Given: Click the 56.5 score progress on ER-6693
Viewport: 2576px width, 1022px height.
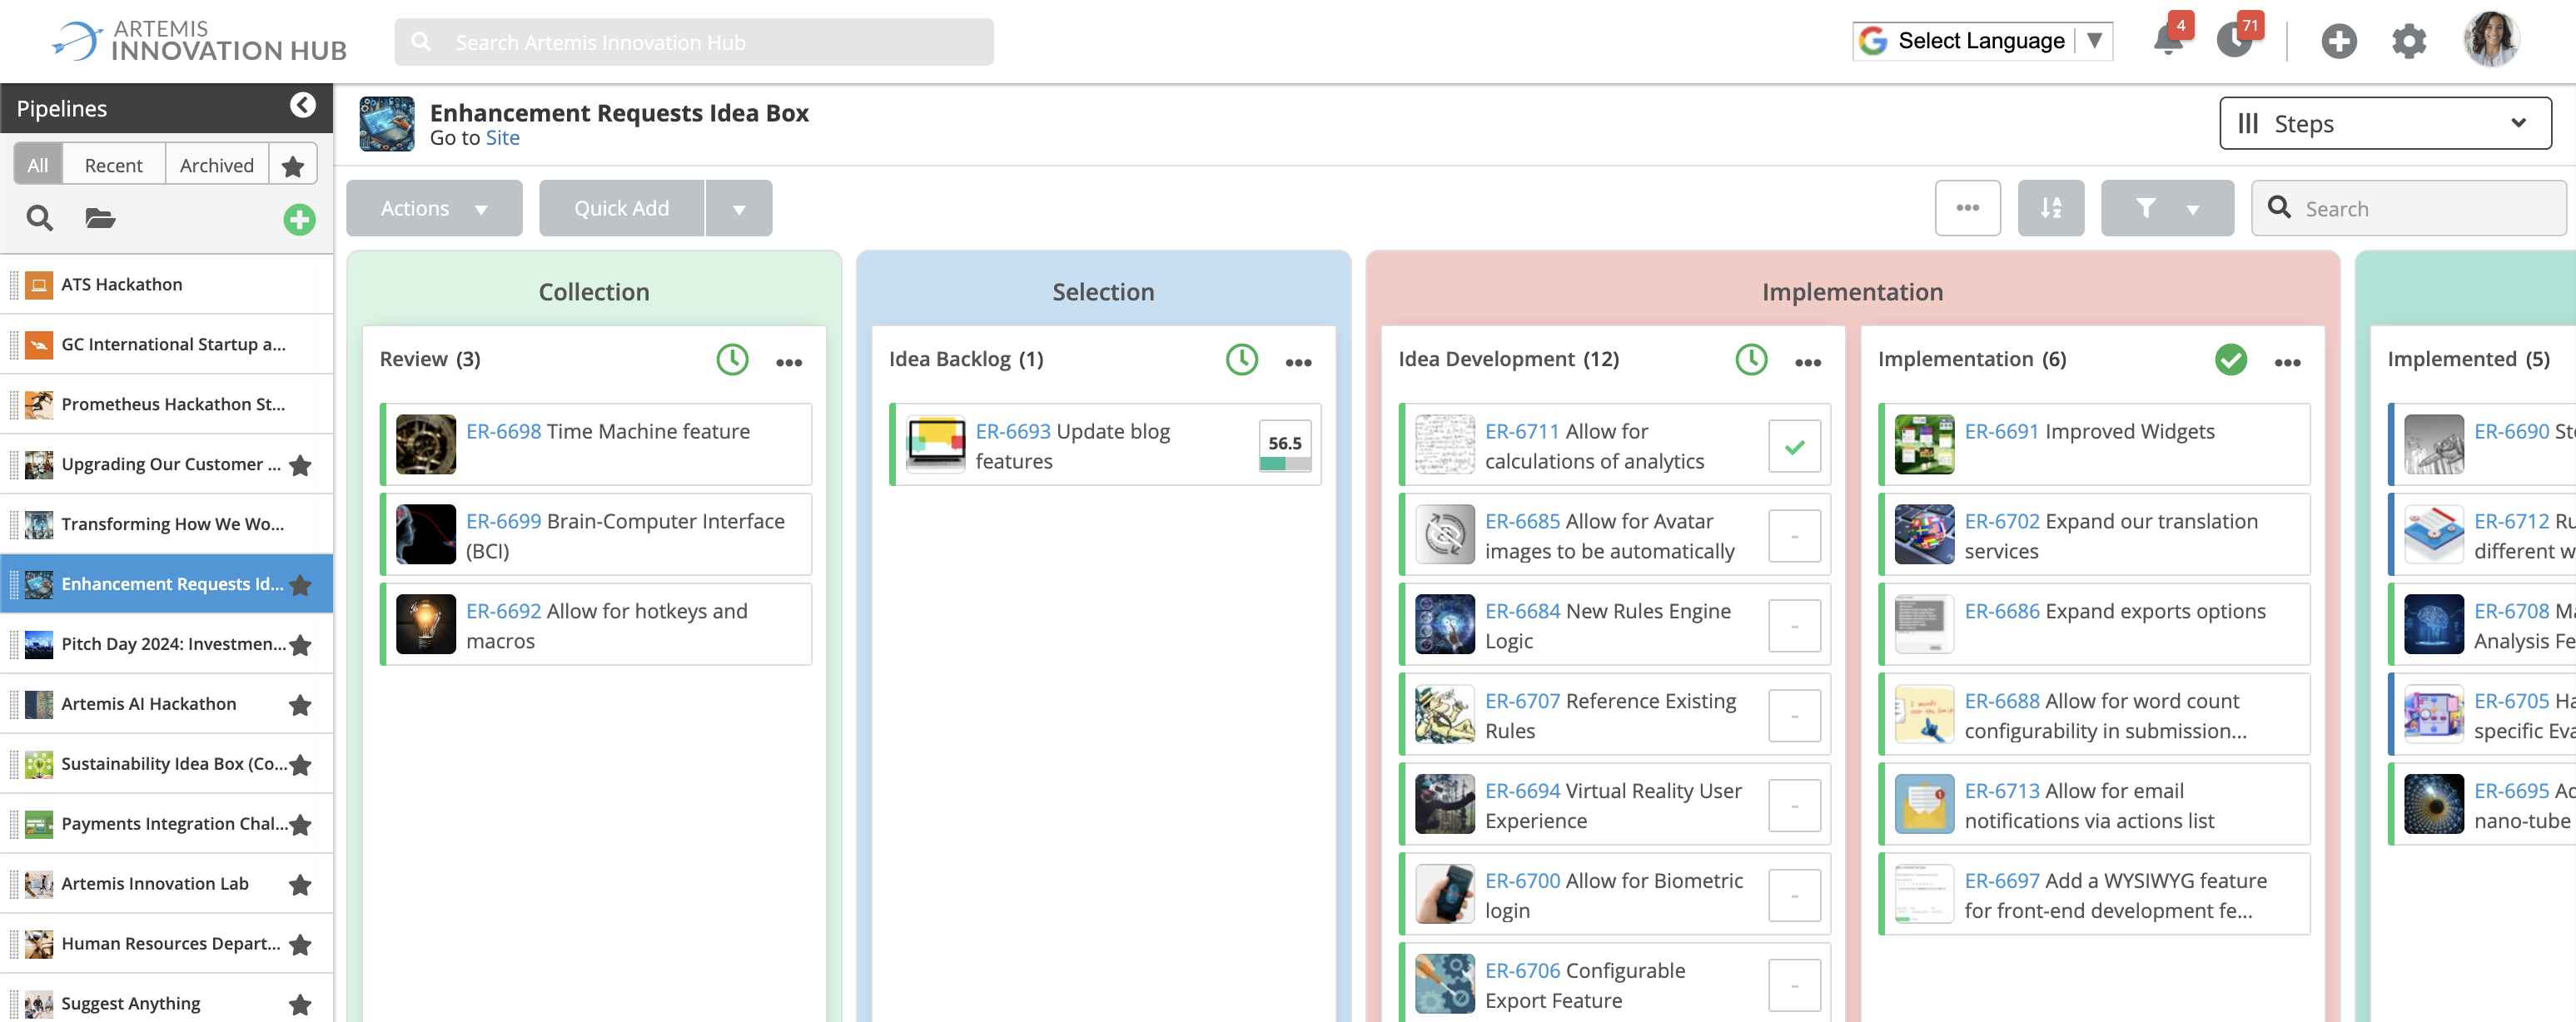Looking at the screenshot, I should [1285, 446].
